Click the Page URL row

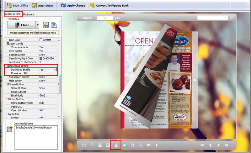click(30, 107)
